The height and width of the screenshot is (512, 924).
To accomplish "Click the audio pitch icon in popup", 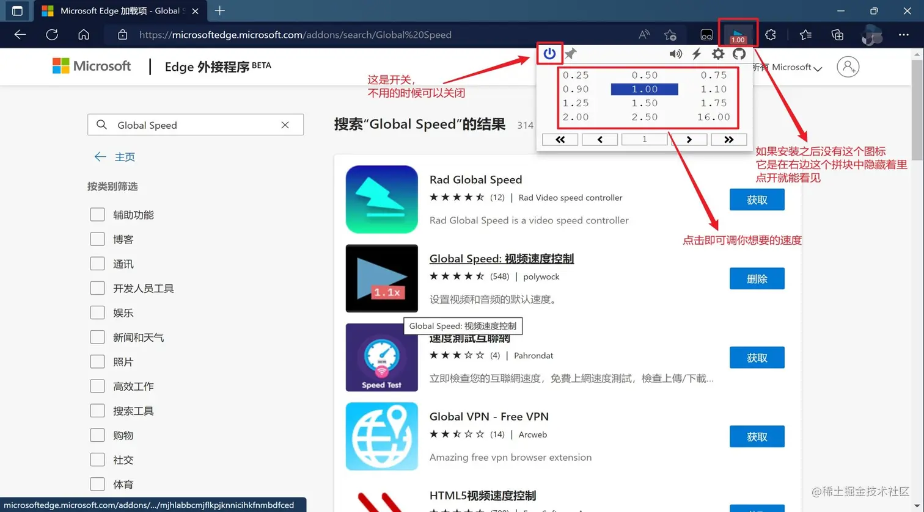I will tap(676, 54).
